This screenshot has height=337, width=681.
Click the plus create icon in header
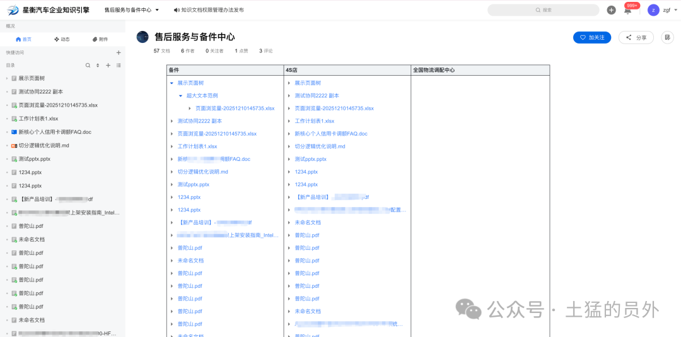pyautogui.click(x=611, y=10)
